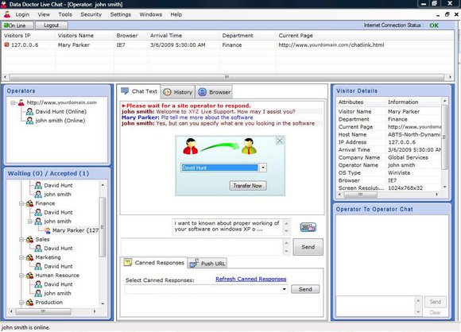Viewport: 461px width, 332px height.
Task: Click the Transfer Now button
Action: (248, 186)
